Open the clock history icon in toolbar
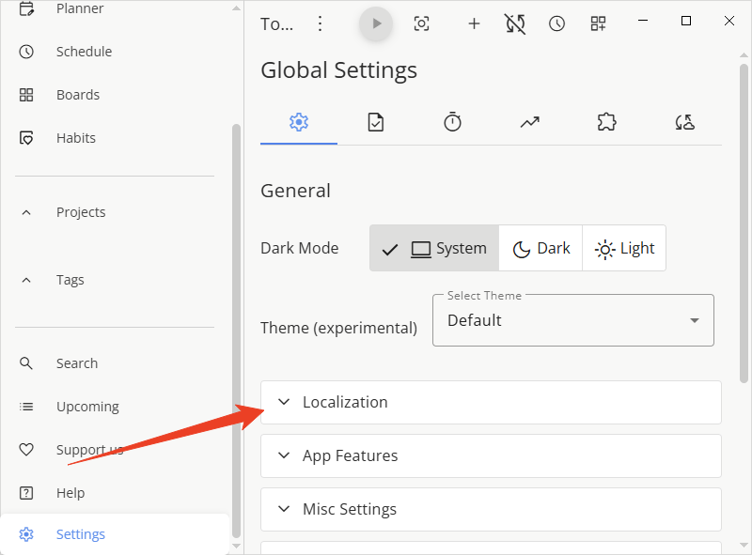 (557, 23)
